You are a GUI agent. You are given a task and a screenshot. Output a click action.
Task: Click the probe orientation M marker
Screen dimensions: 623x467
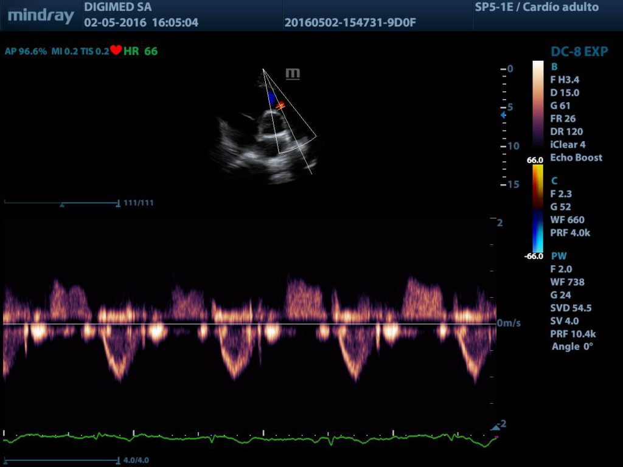[x=293, y=74]
